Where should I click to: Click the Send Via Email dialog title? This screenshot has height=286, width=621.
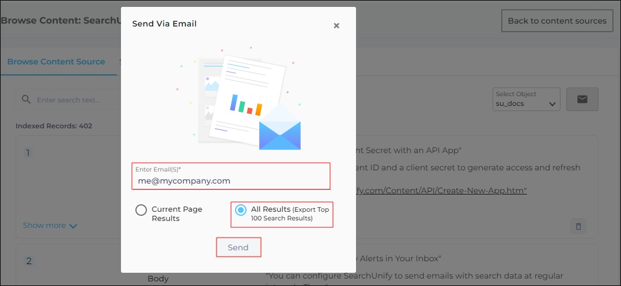click(164, 24)
